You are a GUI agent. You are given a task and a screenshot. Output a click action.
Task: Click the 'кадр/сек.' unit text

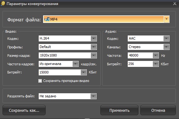tap(89, 64)
